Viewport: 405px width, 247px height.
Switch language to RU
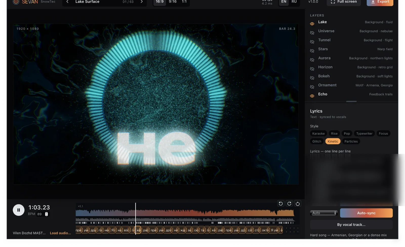click(294, 2)
